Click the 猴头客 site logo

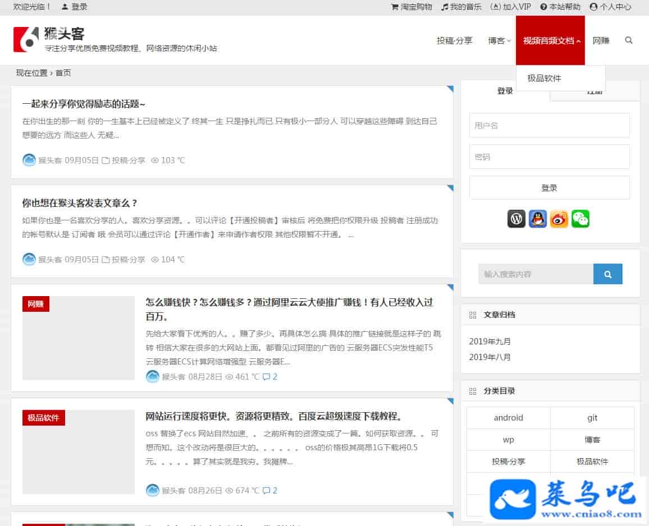26,40
